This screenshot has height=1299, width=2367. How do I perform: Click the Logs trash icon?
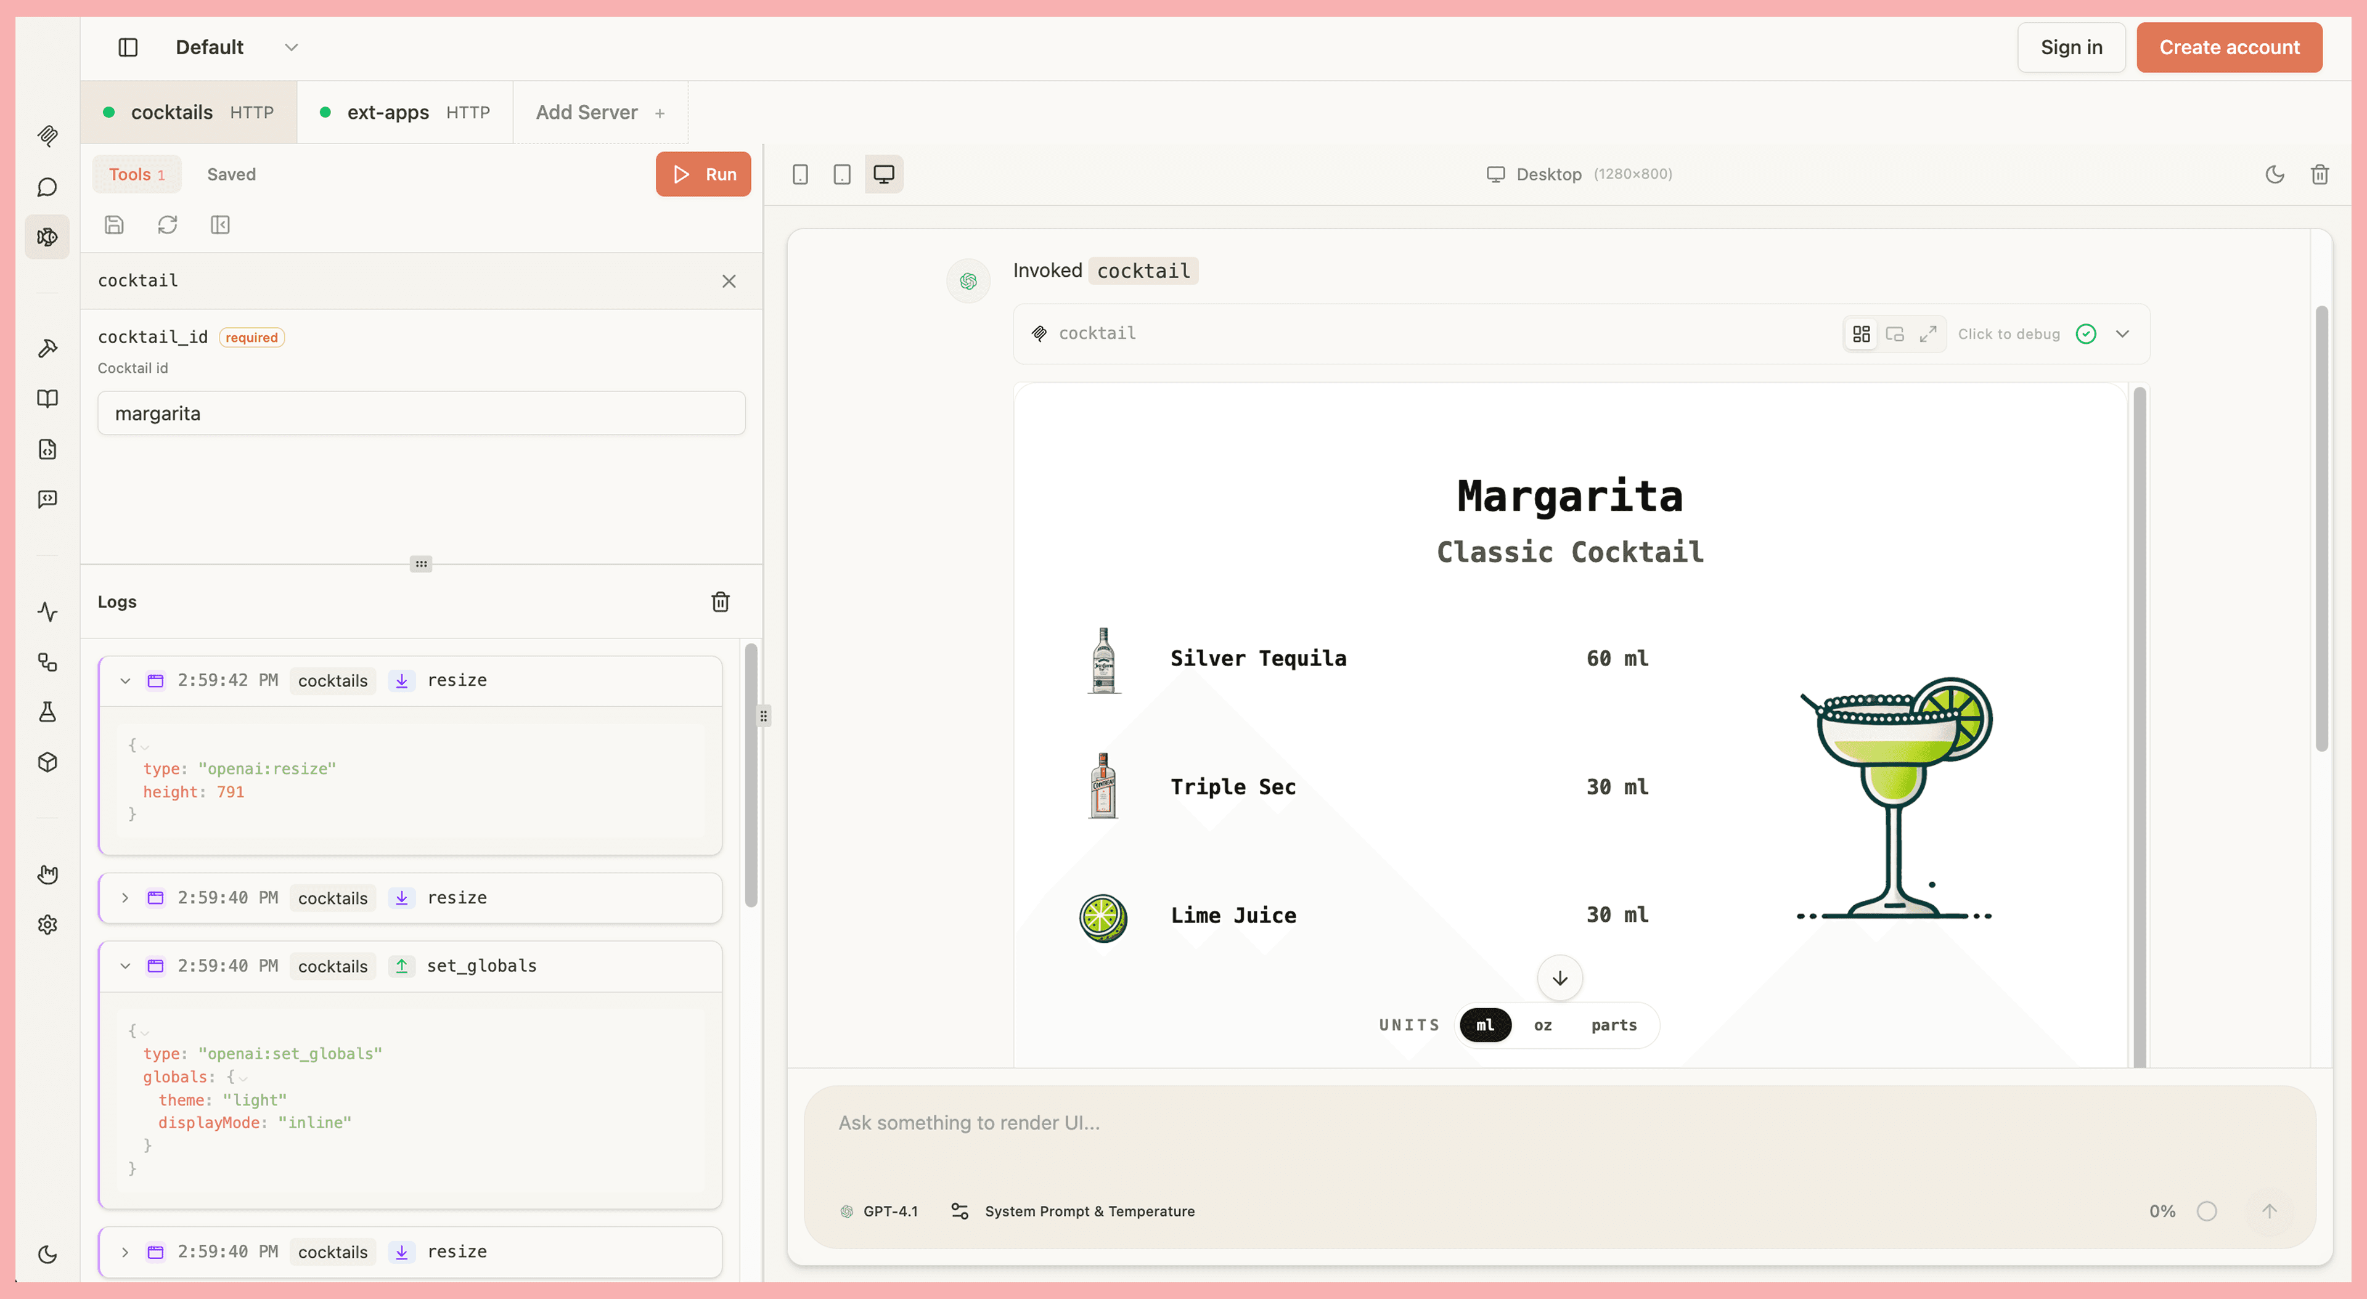(721, 601)
